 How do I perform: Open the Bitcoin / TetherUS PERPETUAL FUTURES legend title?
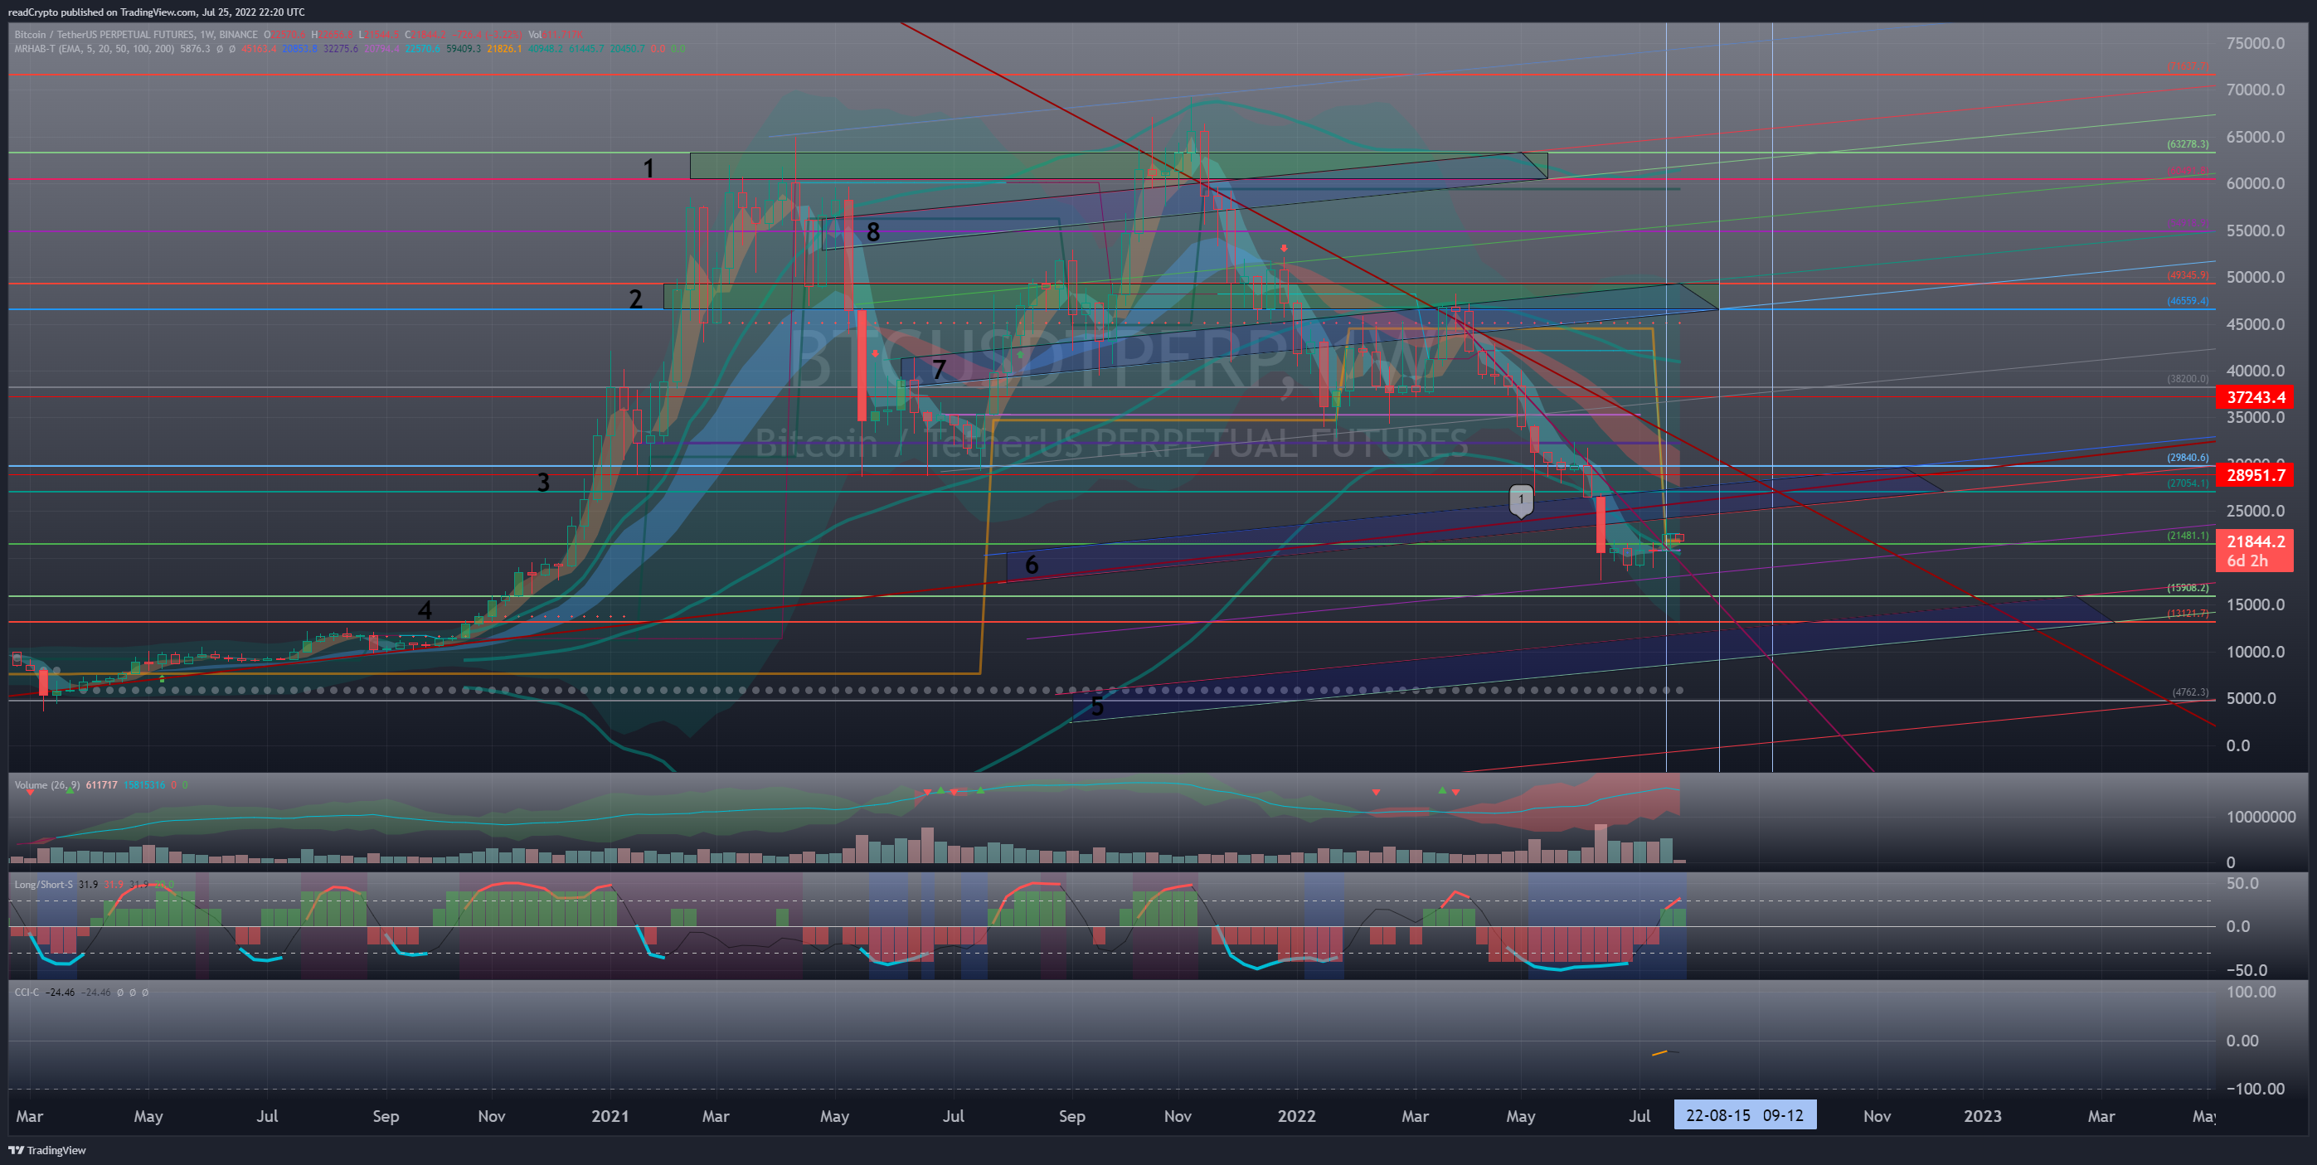[x=136, y=35]
